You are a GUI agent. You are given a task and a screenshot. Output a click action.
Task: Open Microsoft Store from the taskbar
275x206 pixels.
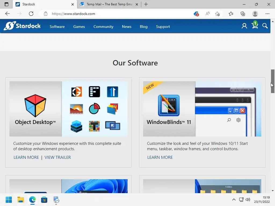pos(44,200)
